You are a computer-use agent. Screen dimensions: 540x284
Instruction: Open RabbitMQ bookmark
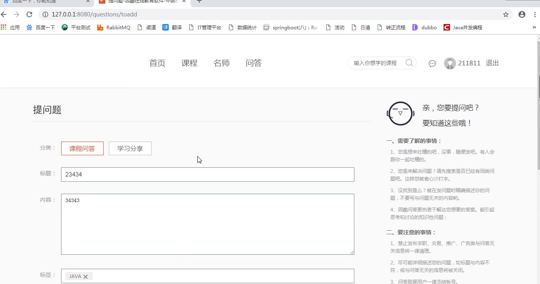[x=114, y=27]
